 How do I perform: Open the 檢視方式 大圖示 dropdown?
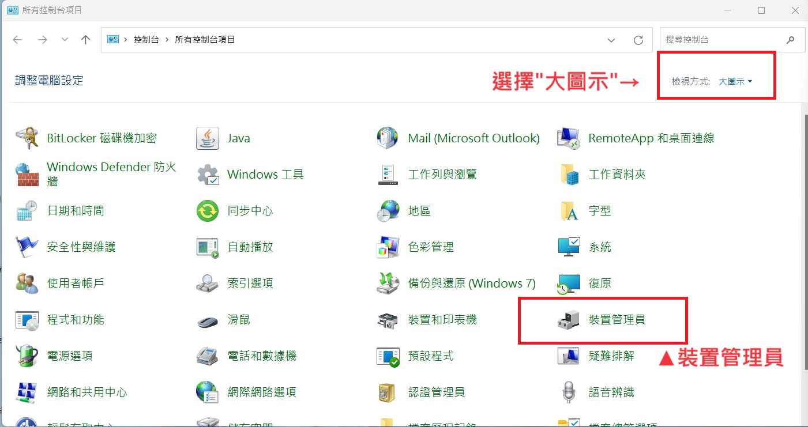(735, 82)
